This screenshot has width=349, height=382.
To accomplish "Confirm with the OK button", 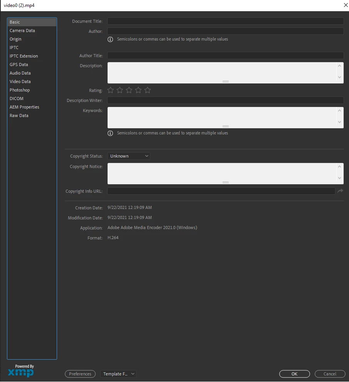I will [295, 374].
